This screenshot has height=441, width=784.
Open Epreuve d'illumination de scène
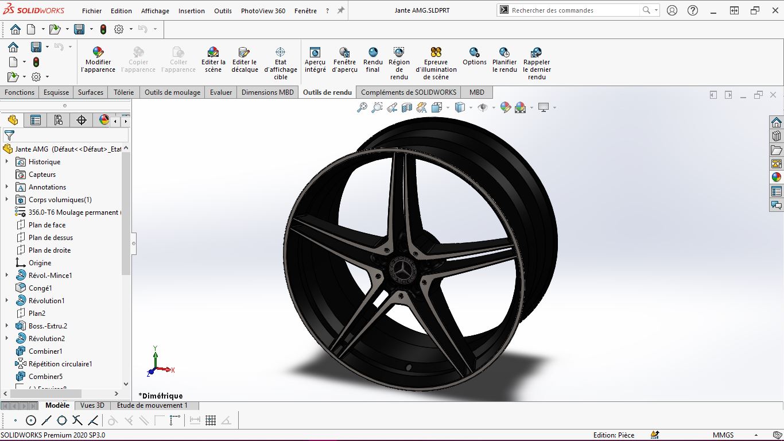tap(436, 63)
